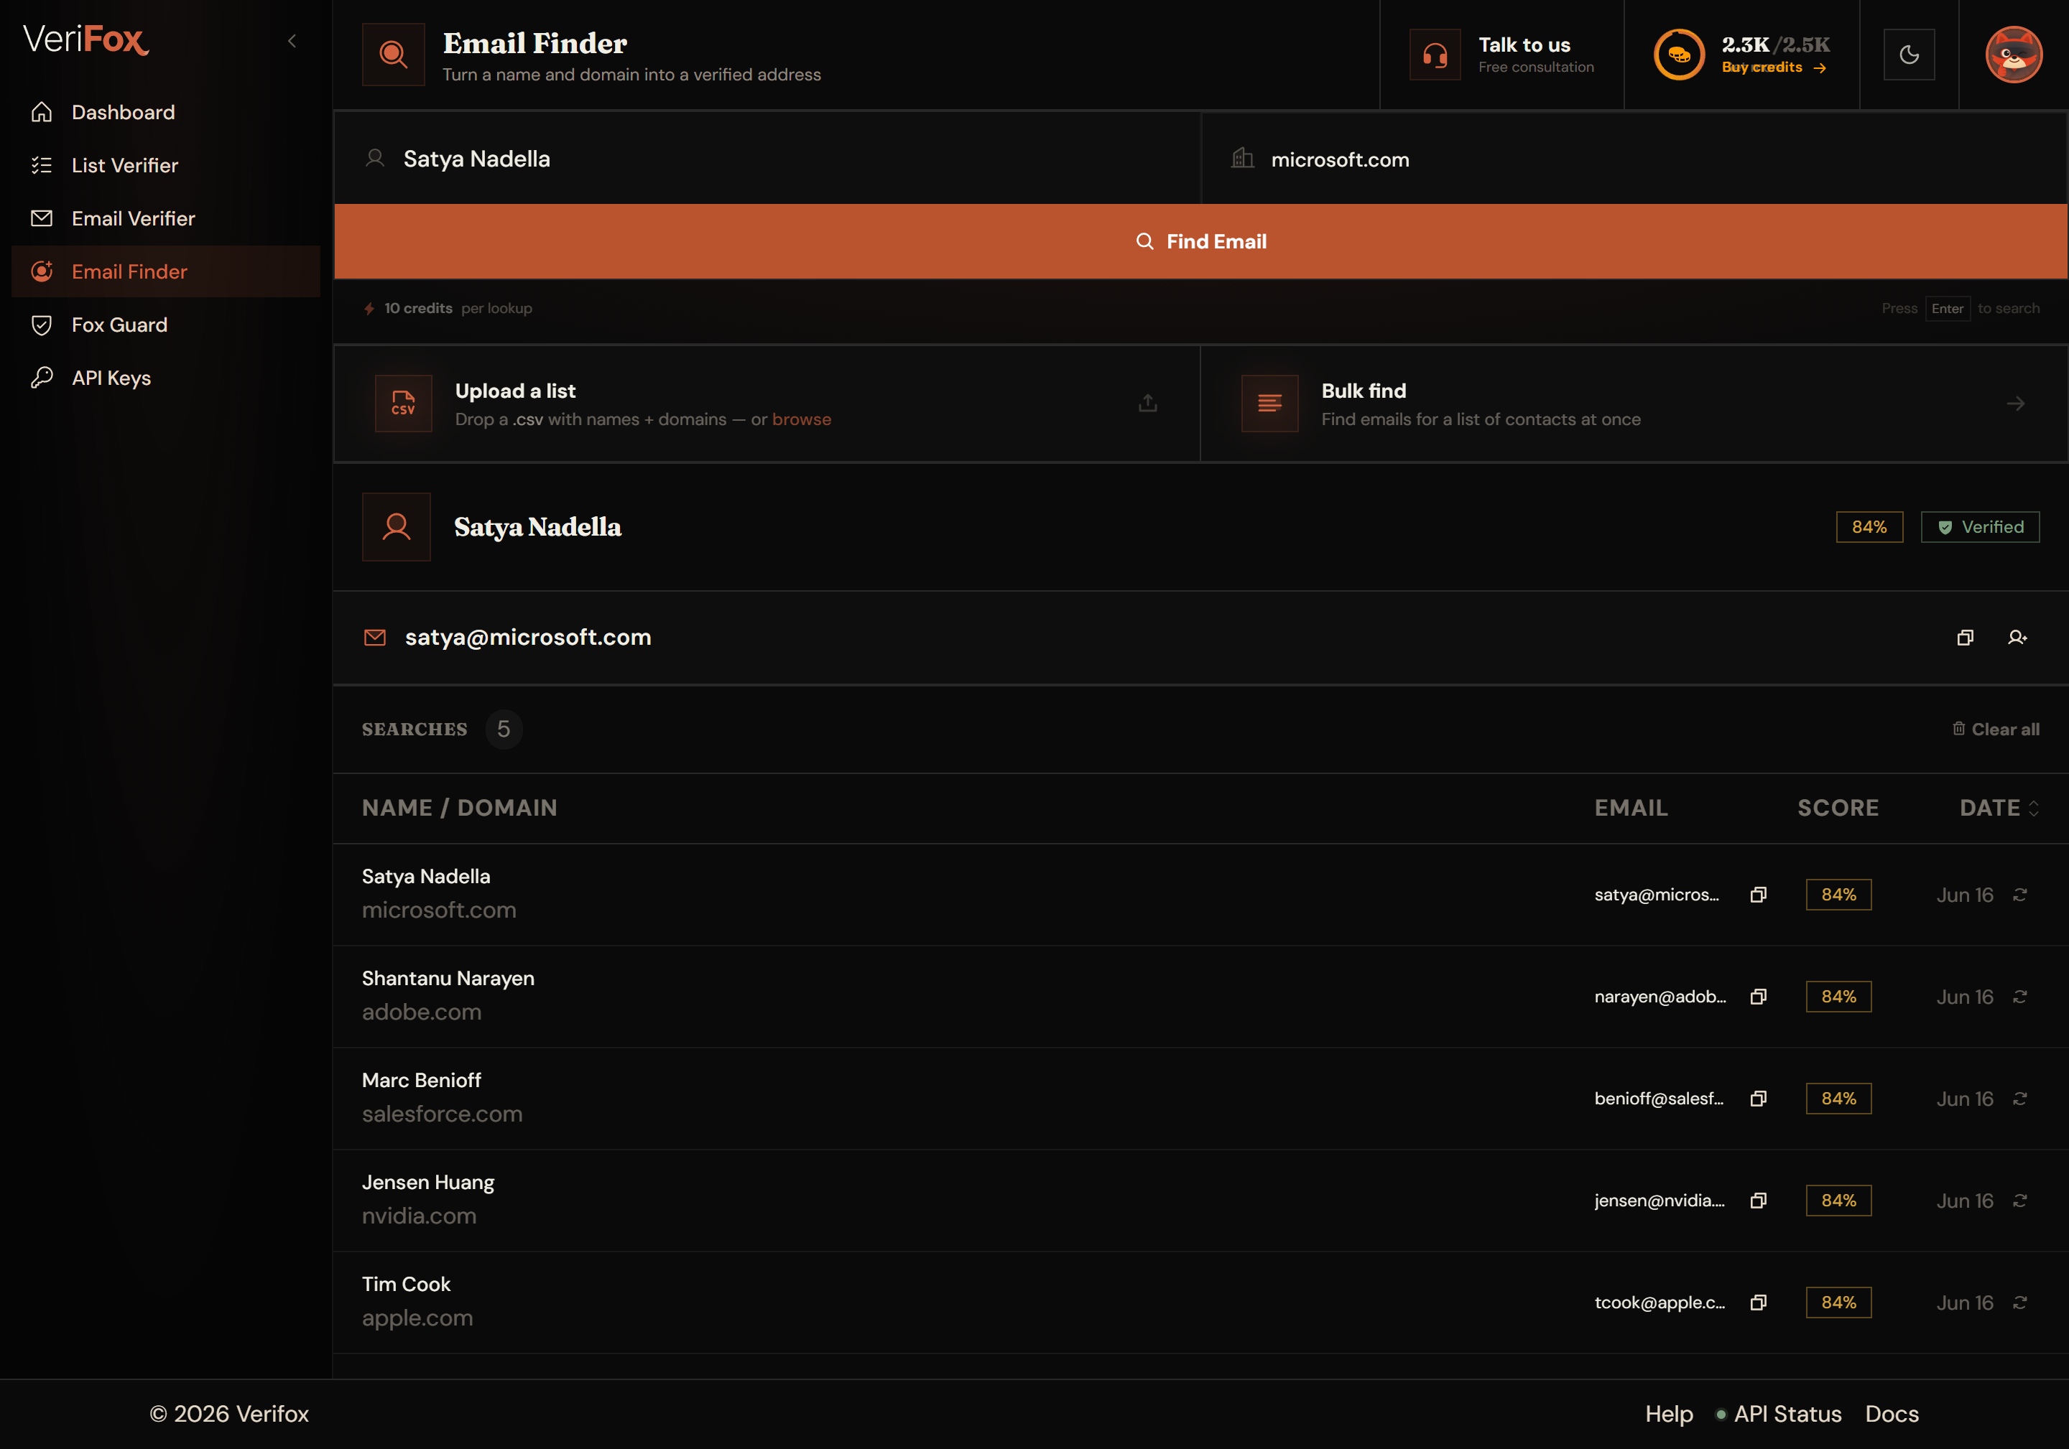Open API Status in footer
The image size is (2069, 1449).
coord(1778,1414)
